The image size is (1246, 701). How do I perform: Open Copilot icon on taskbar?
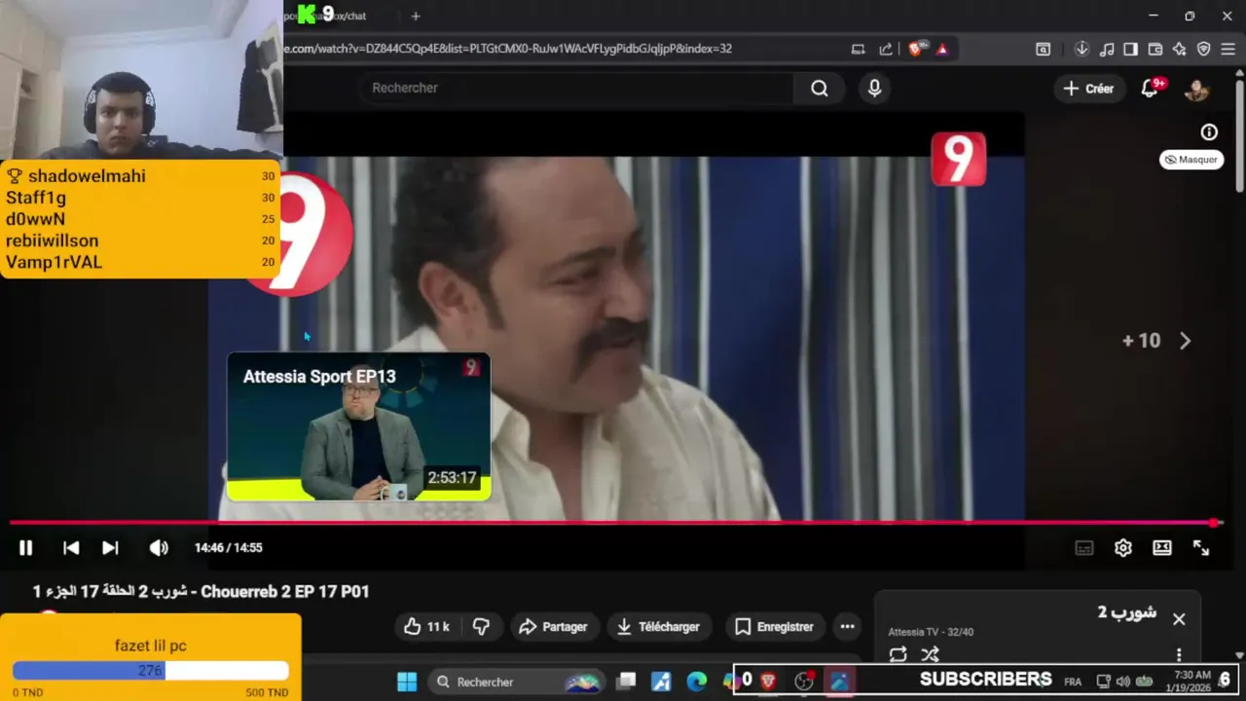[x=732, y=682]
